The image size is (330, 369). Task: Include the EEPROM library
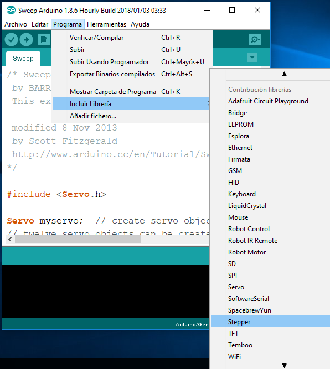point(270,124)
